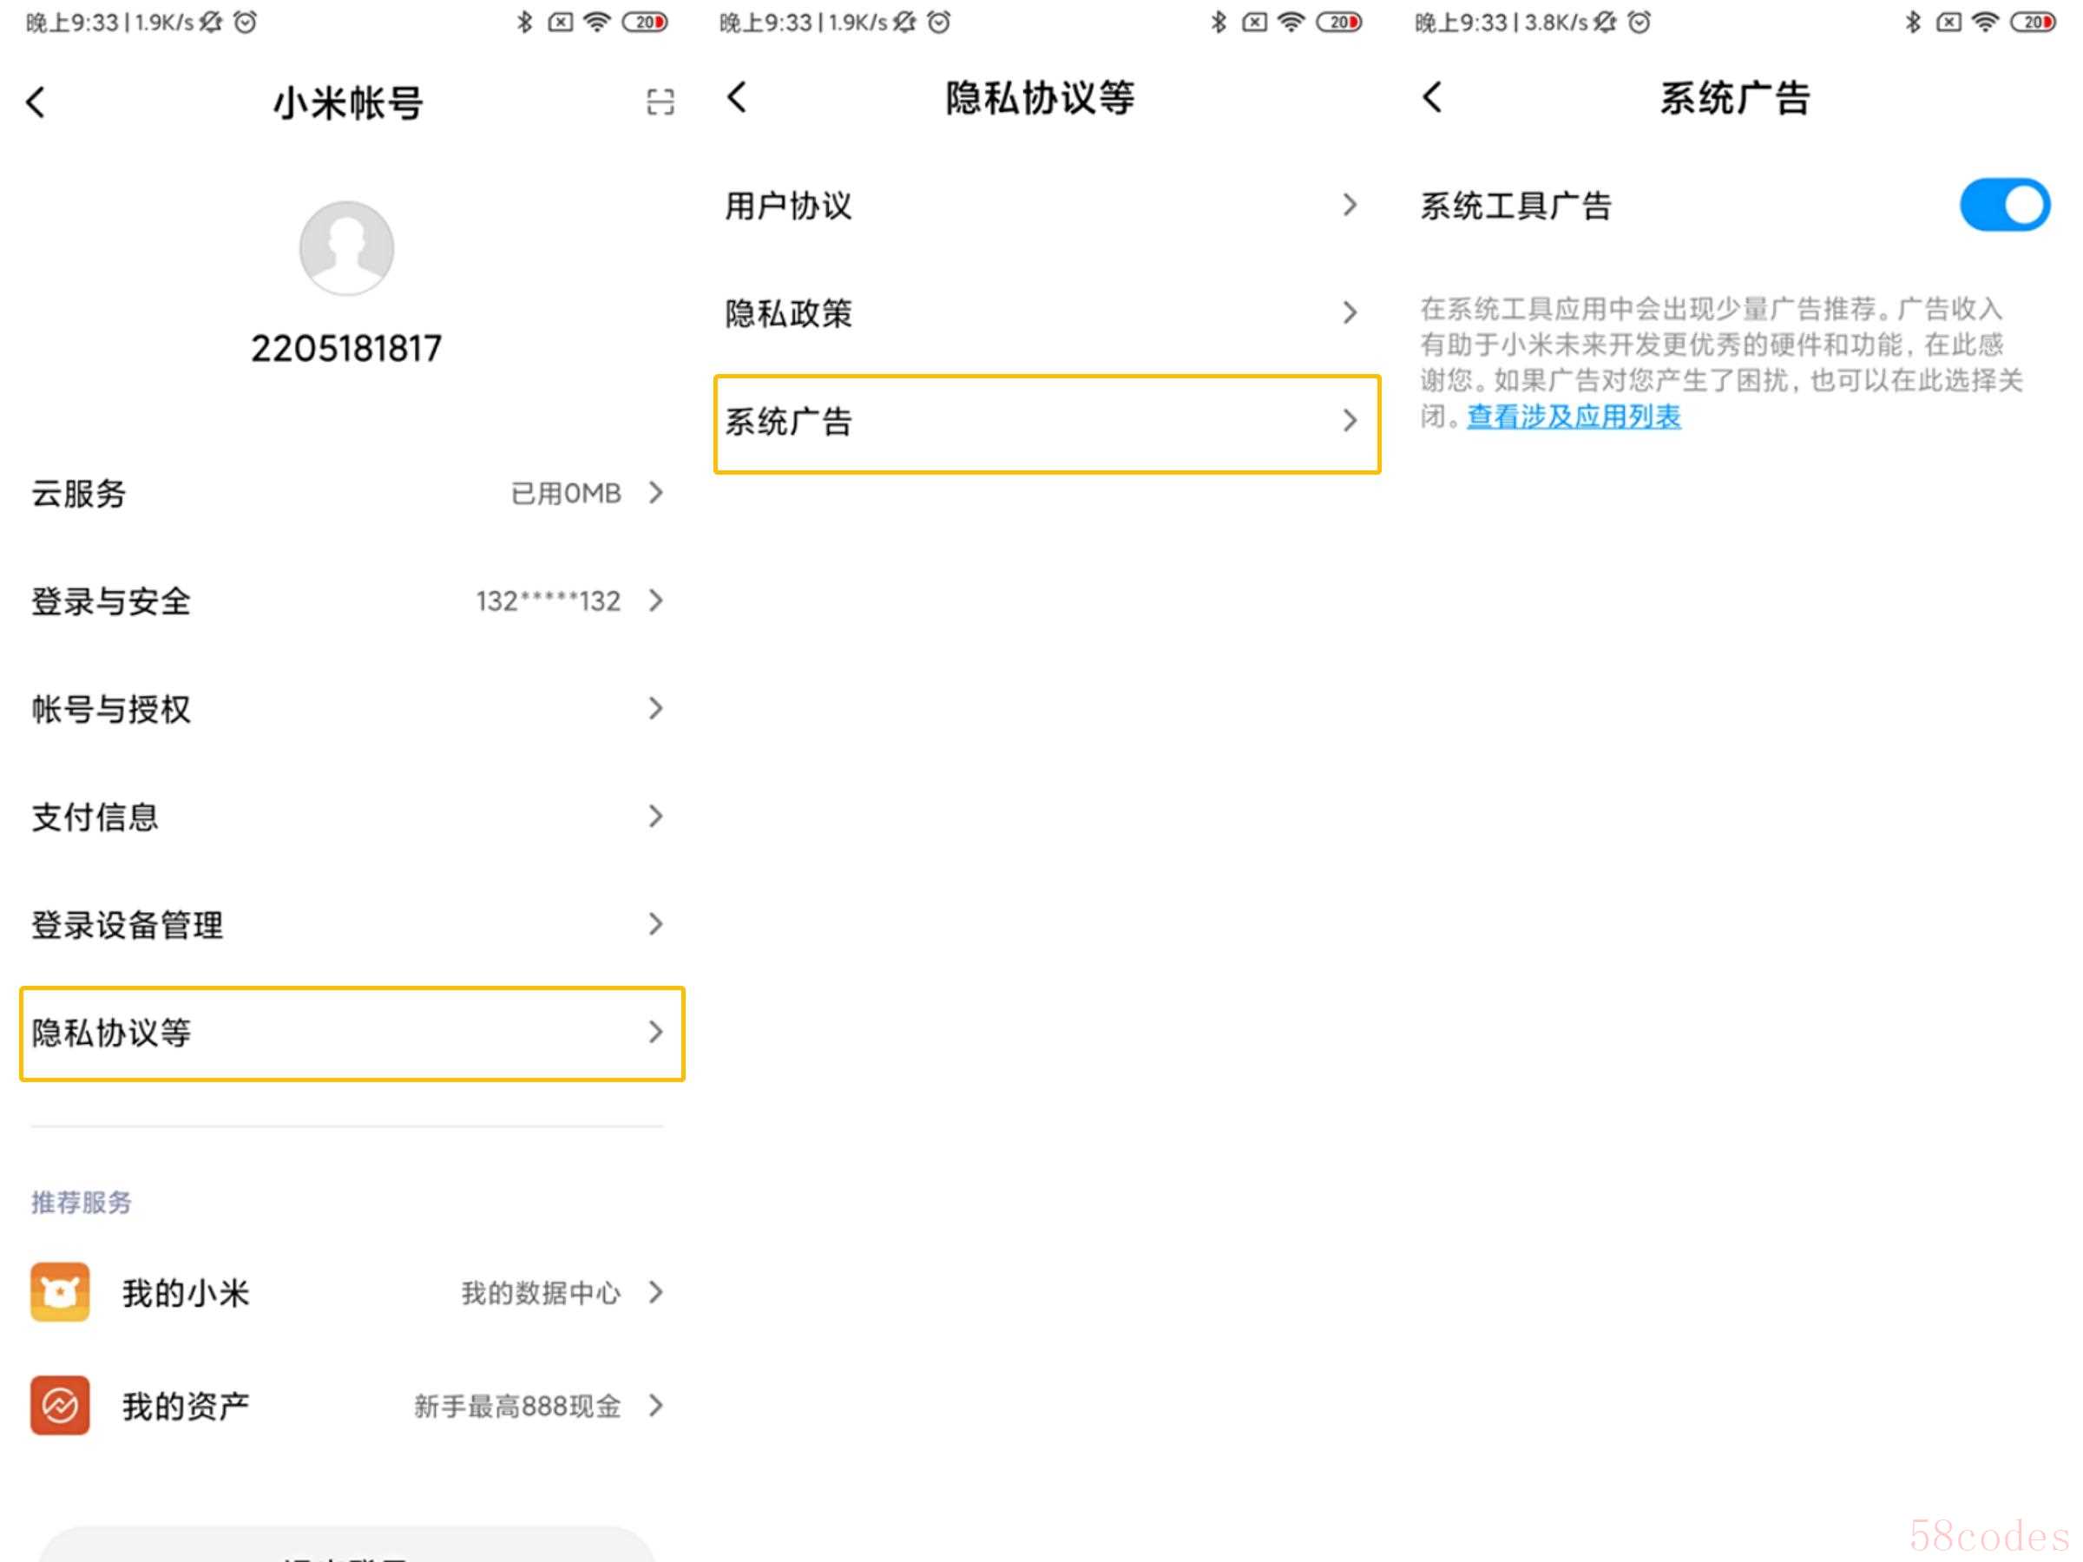The image size is (2083, 1562).
Task: Go back from the 小米帐号 screen
Action: [36, 102]
